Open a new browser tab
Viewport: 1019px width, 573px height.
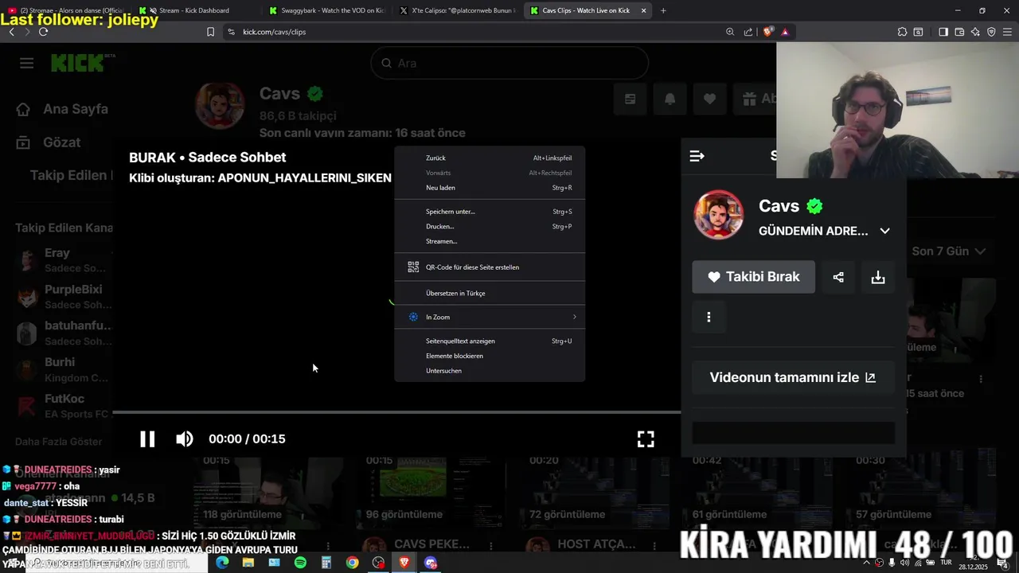663,10
